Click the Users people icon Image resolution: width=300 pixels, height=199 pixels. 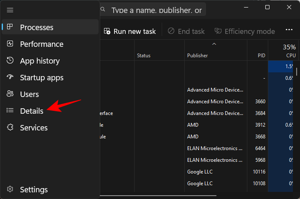[10, 94]
